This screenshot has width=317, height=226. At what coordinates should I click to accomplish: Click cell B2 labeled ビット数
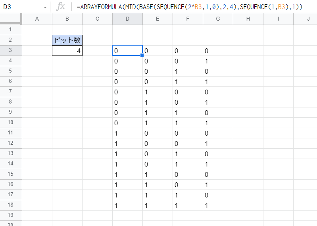tap(67, 40)
